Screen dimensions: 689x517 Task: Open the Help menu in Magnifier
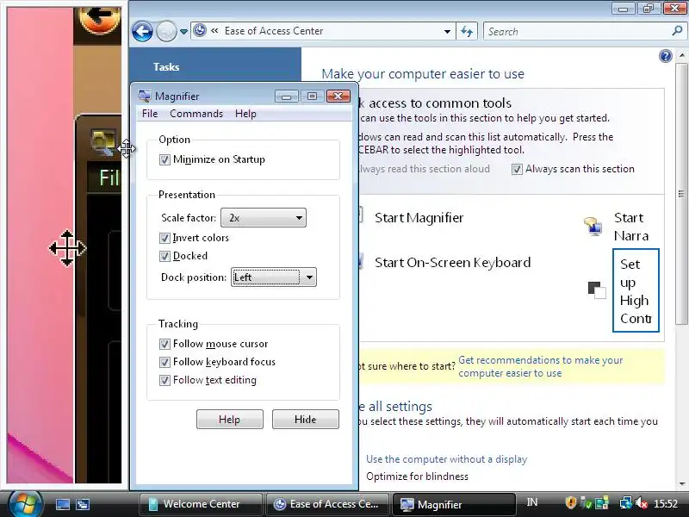tap(245, 114)
